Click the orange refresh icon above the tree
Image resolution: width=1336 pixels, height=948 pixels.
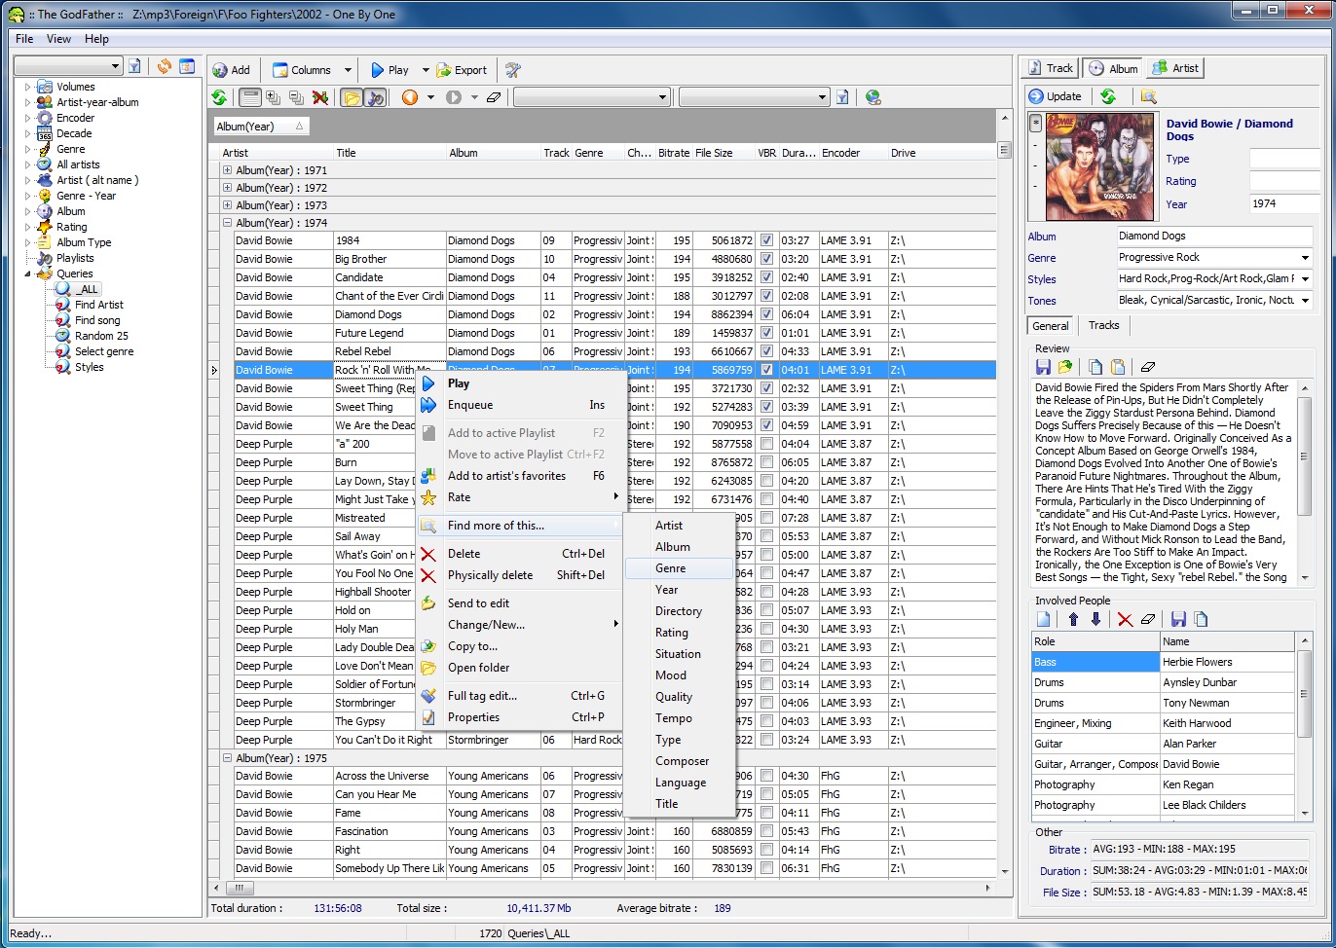click(x=164, y=66)
